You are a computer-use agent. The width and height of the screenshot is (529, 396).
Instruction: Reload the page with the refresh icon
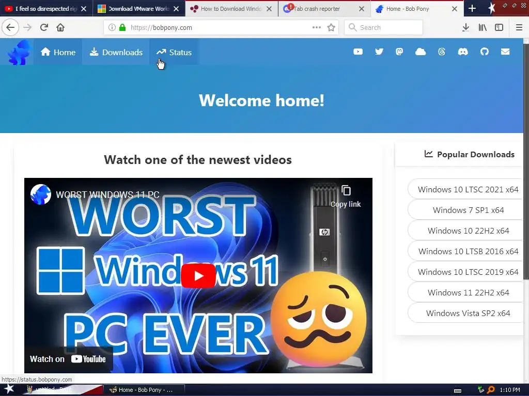44,27
